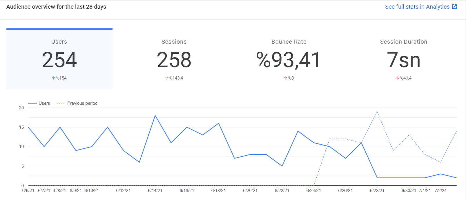Click the y-axis label 15
466x199 pixels.
(x=21, y=127)
